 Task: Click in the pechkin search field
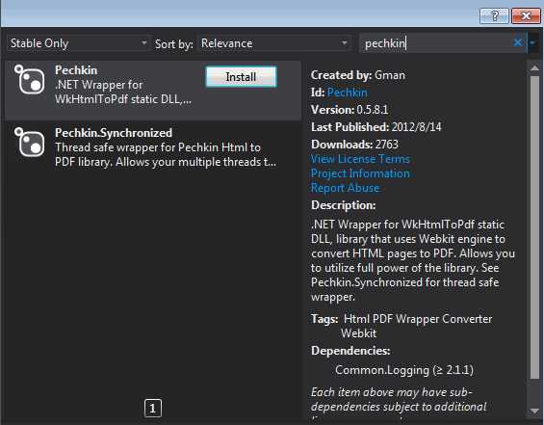coord(437,43)
